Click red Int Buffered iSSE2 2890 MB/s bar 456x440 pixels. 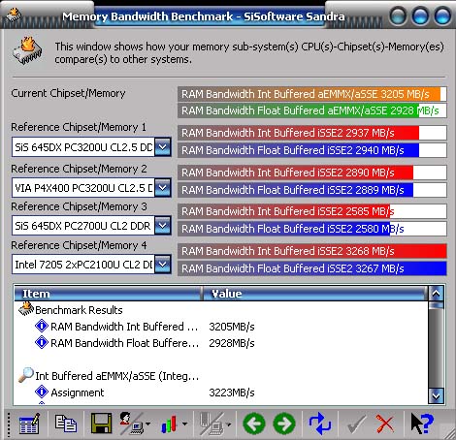pos(312,173)
